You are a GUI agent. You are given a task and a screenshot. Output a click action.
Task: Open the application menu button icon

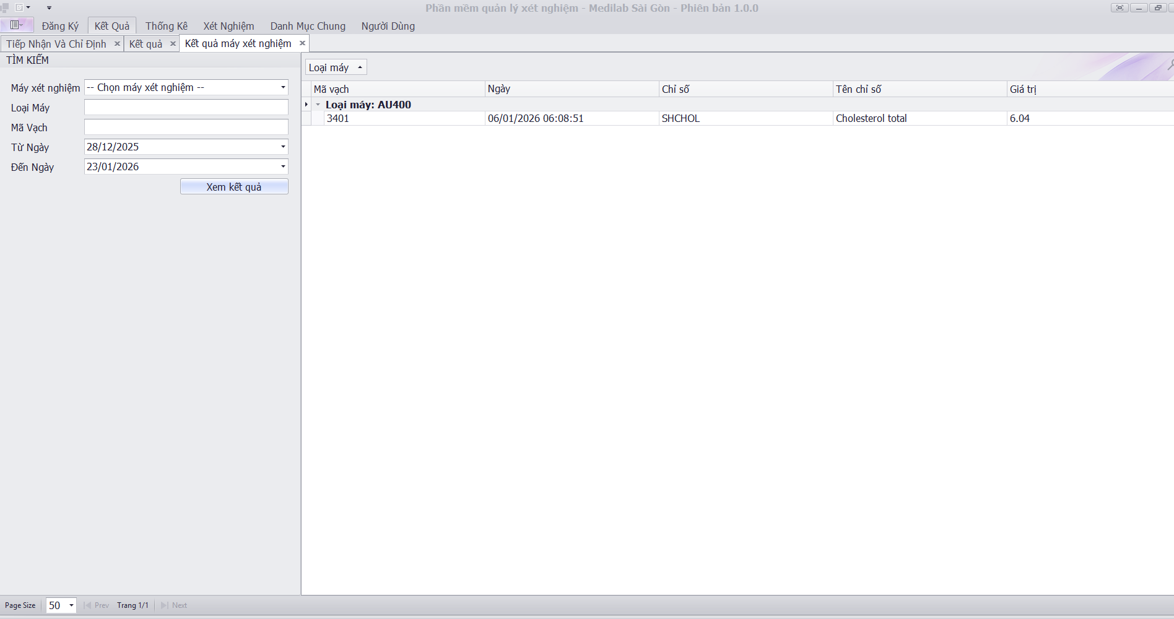[17, 25]
